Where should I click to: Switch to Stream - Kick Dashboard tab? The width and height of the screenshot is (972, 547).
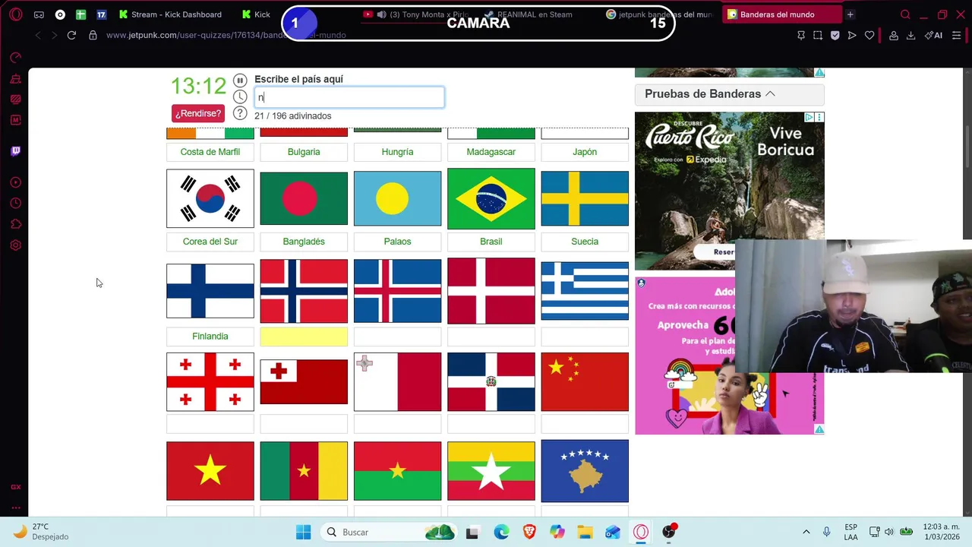[170, 14]
